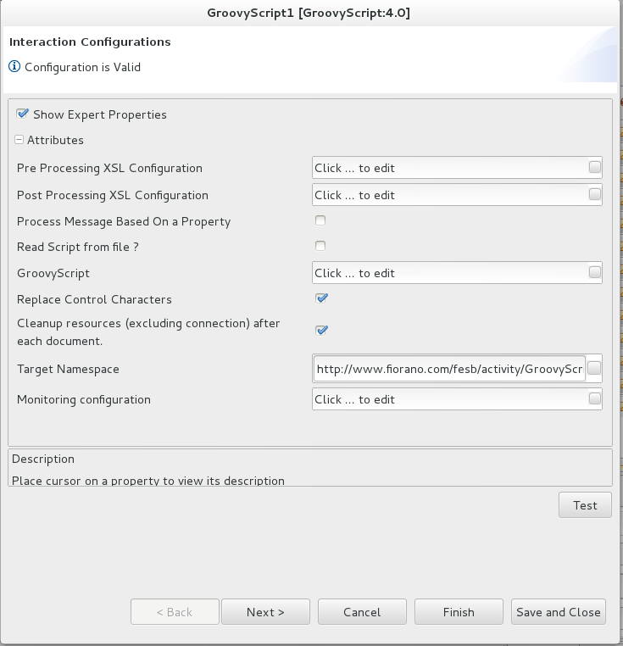Collapse the Attributes section
The width and height of the screenshot is (623, 646).
(x=19, y=140)
